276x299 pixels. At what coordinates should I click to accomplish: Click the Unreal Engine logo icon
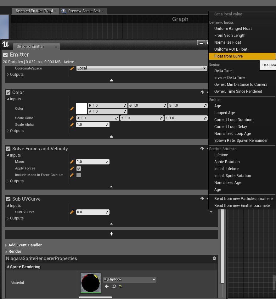click(6, 44)
